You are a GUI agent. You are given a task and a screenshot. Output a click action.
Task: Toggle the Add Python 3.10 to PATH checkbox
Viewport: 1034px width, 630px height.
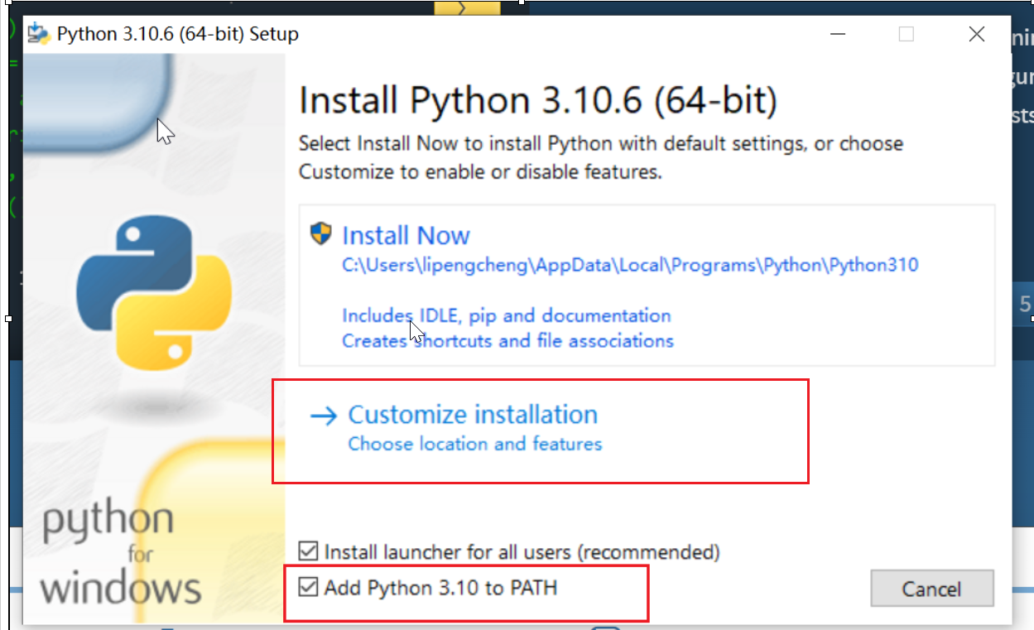(309, 588)
